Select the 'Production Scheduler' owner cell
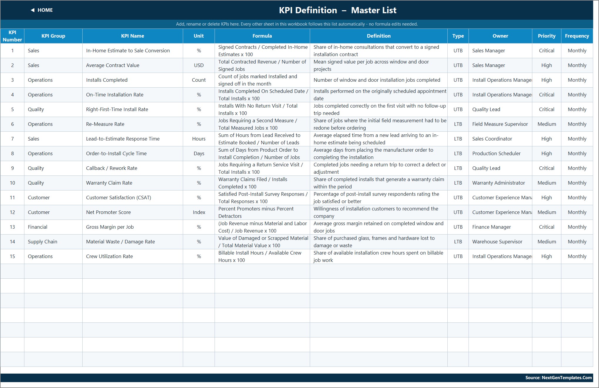599x388 pixels. (x=500, y=153)
